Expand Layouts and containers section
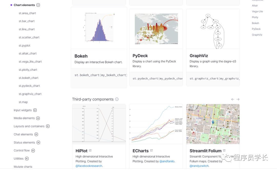277x170 pixels. pyautogui.click(x=48, y=126)
